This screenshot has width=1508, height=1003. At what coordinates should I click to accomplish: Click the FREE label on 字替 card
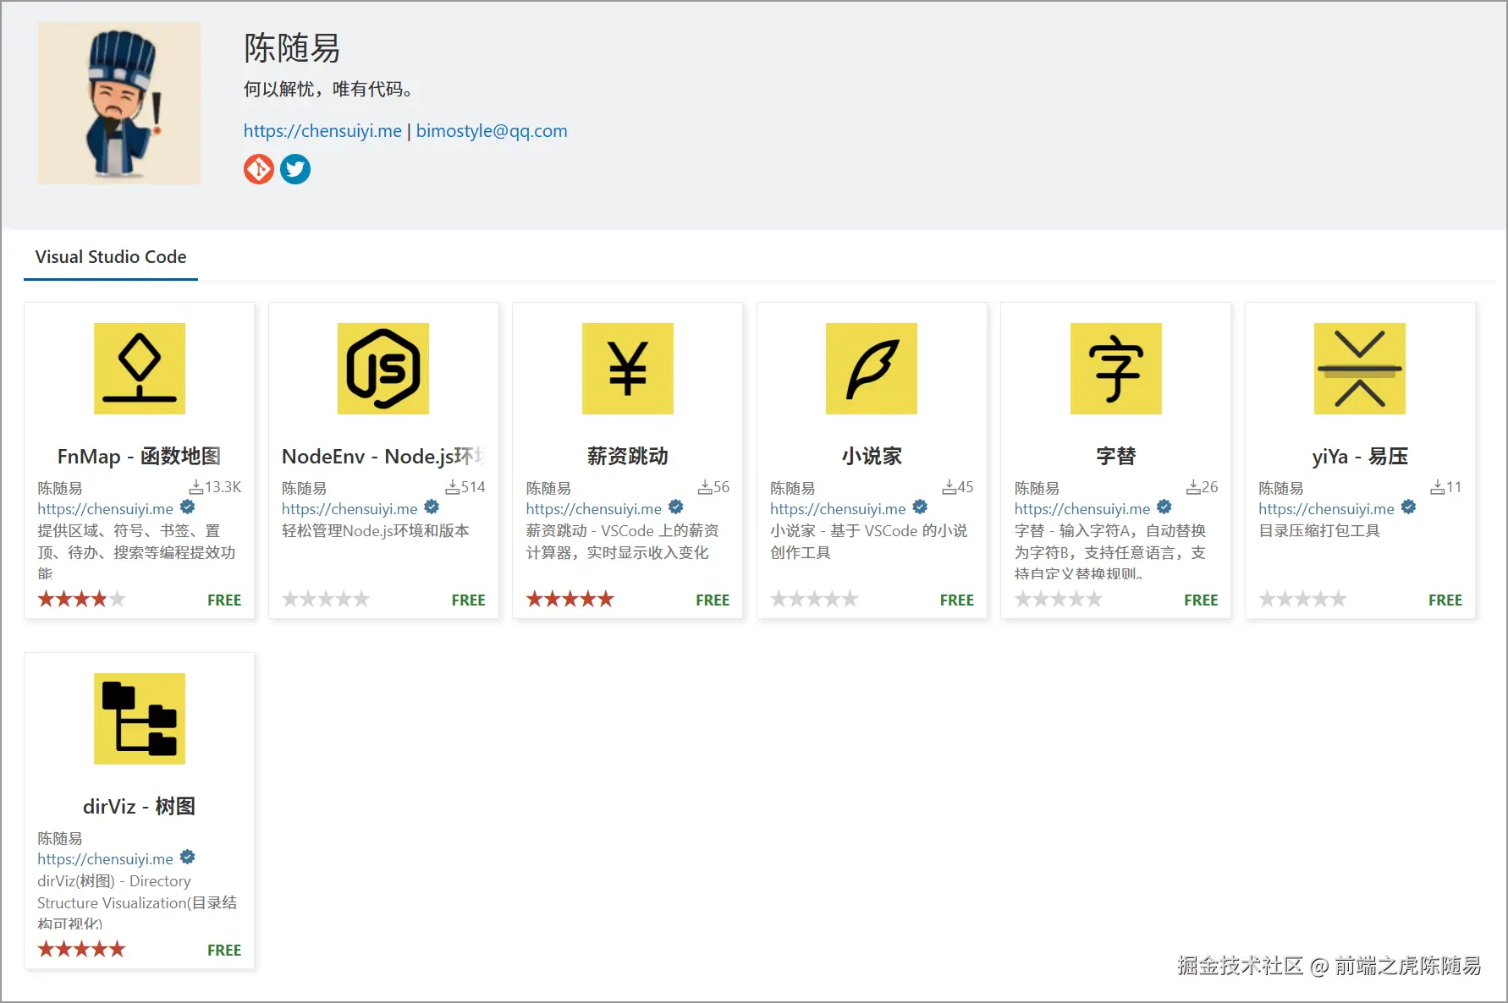pos(1201,600)
